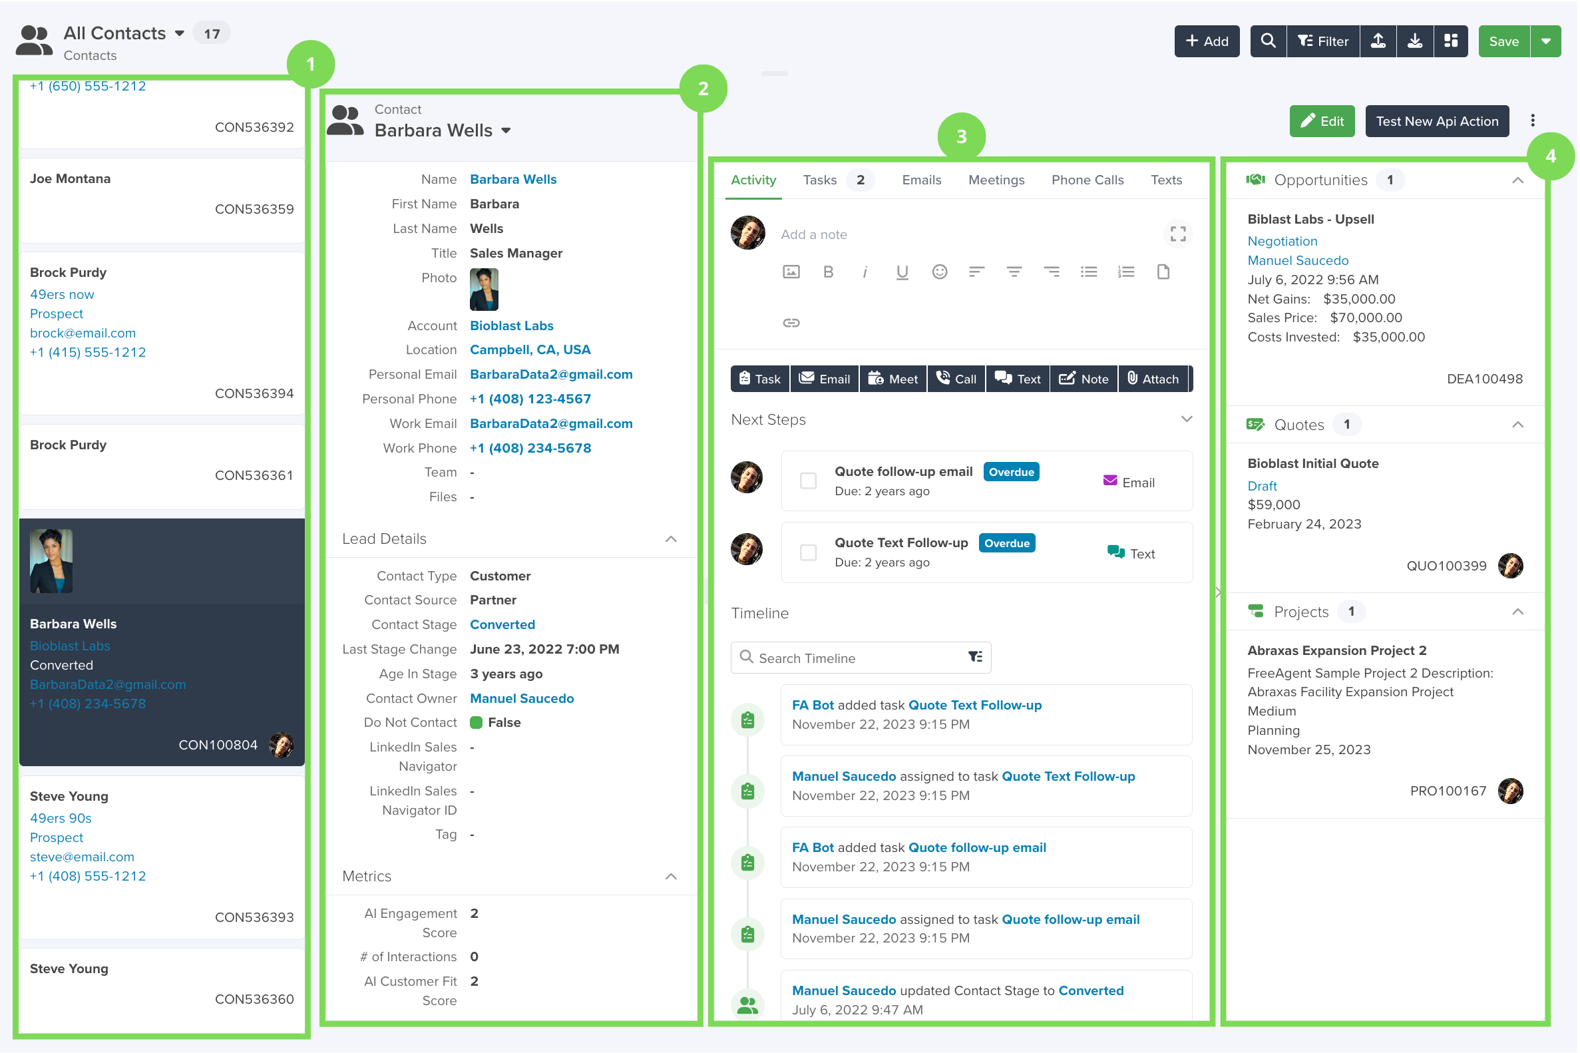1580x1053 pixels.
Task: Insert a link in the note editor
Action: [x=791, y=323]
